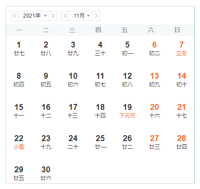Select Saturday November 13 初九
This screenshot has height=189, width=200.
[x=154, y=80]
